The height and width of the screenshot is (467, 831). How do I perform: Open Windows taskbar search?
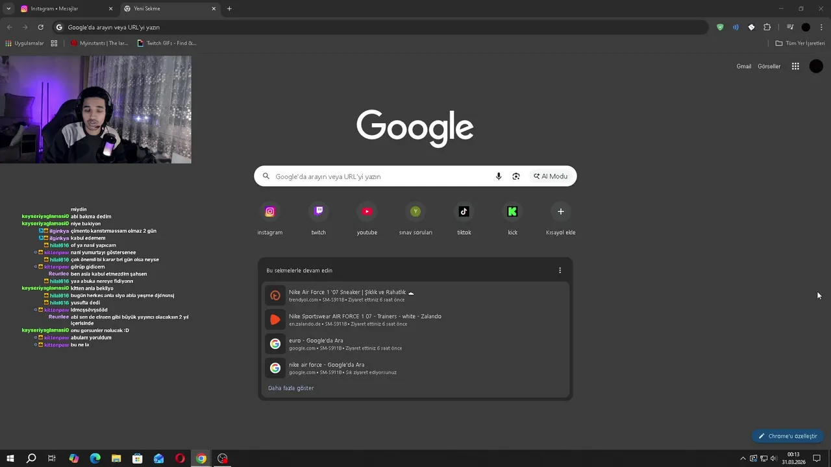(x=31, y=459)
